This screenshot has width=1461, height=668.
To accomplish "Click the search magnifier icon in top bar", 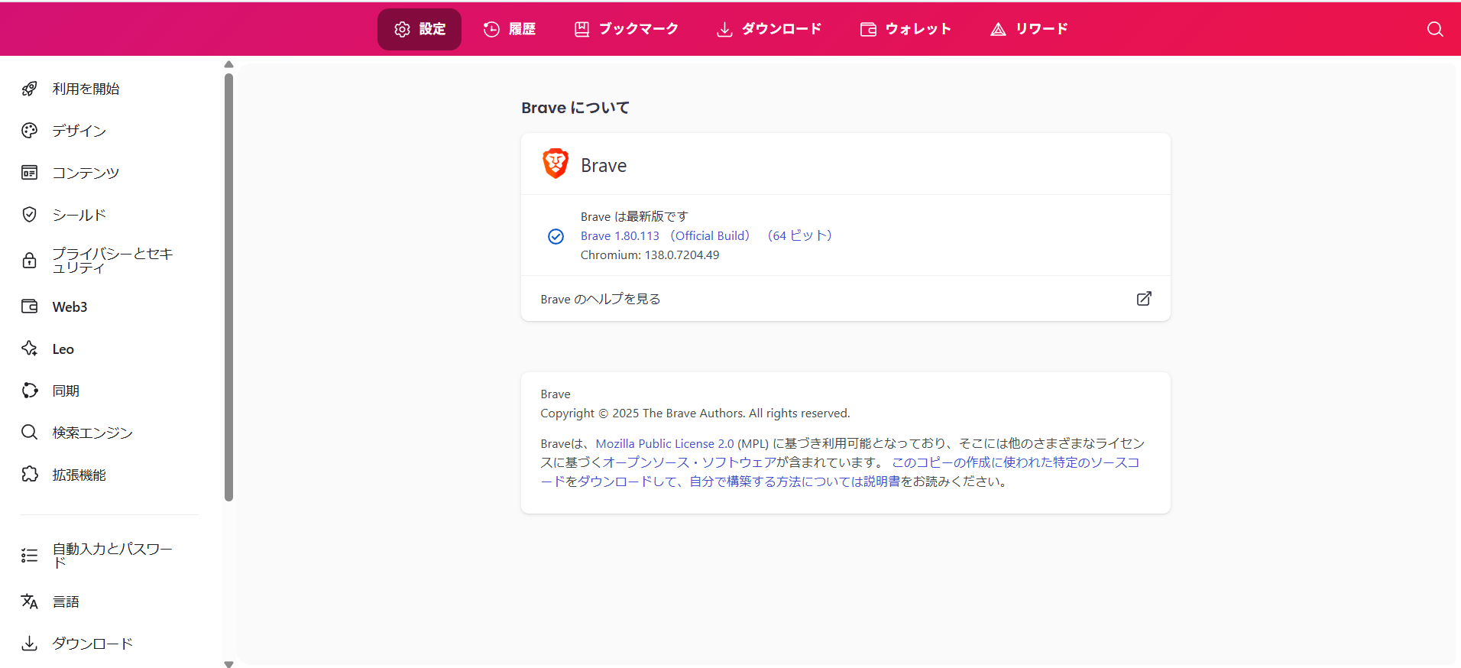I will [x=1435, y=29].
